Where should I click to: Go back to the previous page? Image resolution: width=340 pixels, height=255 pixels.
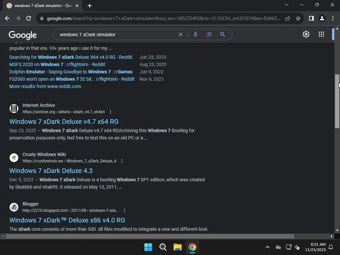[x=7, y=19]
